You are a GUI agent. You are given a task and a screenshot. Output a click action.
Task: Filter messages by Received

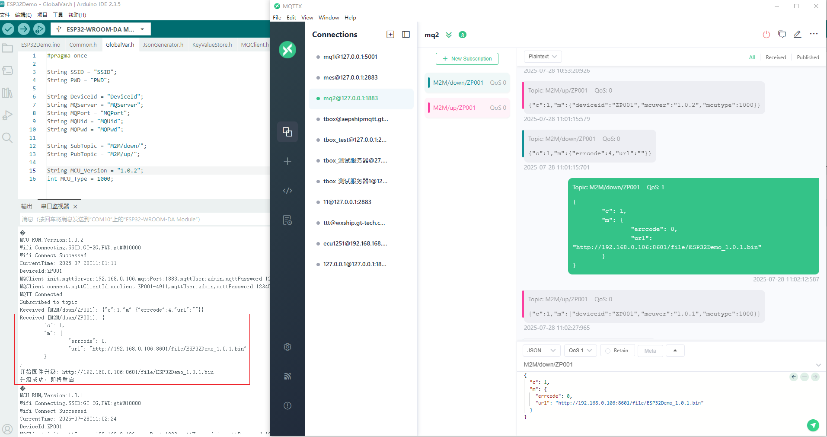(776, 57)
